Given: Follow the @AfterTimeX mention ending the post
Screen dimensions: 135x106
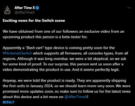Looking at the screenshot, I should click(76, 97).
